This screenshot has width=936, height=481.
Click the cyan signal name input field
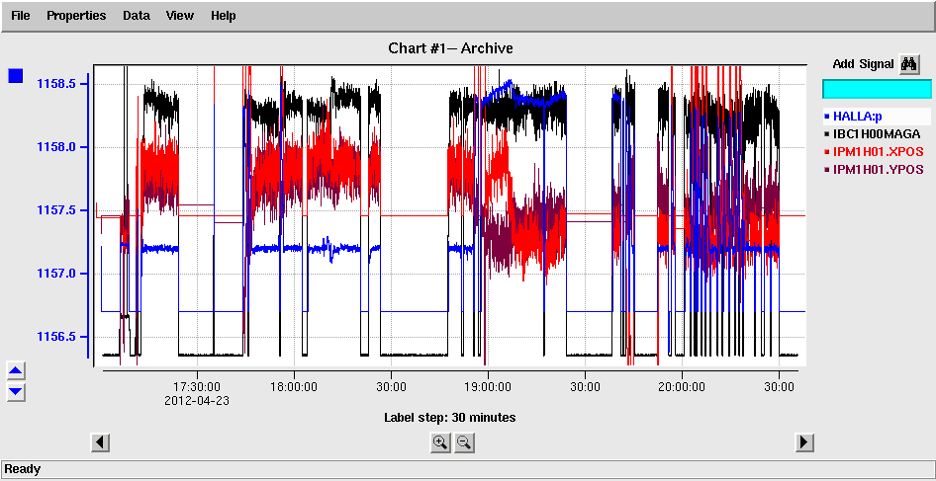point(877,89)
